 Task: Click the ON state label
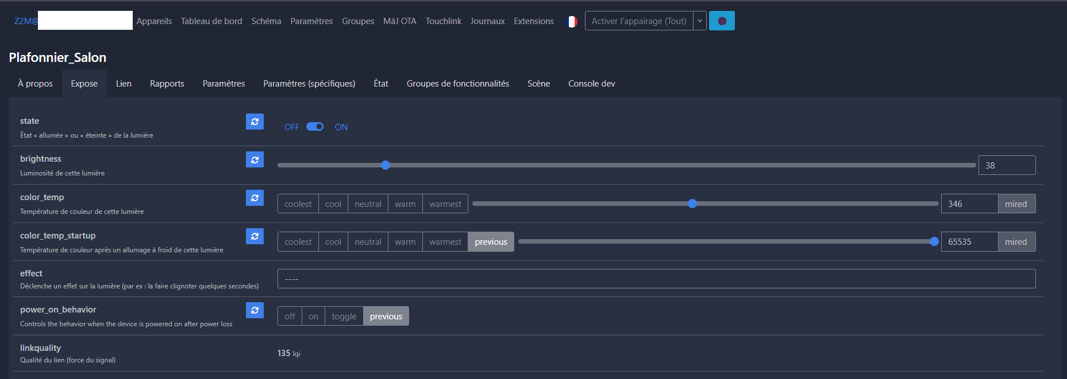click(341, 127)
